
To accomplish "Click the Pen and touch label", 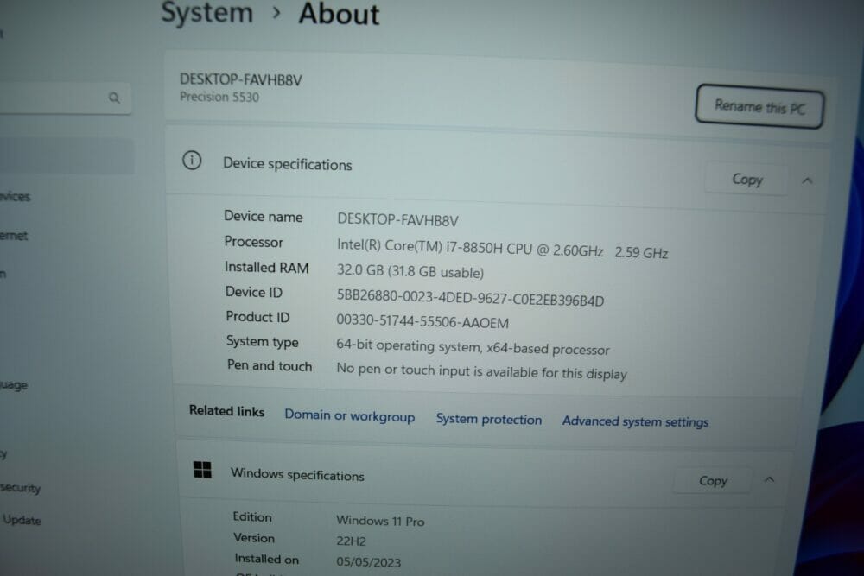I will pos(270,365).
